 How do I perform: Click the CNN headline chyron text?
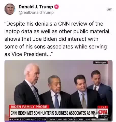(53, 113)
